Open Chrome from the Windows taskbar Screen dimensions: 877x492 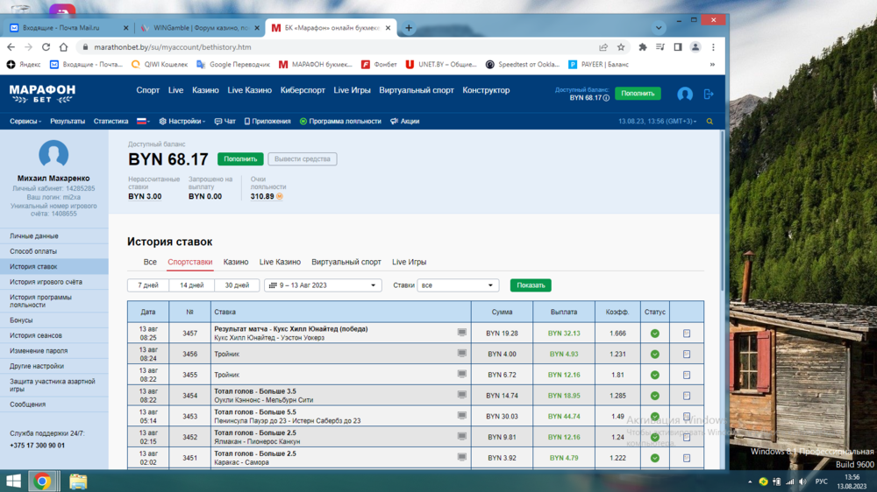click(42, 481)
